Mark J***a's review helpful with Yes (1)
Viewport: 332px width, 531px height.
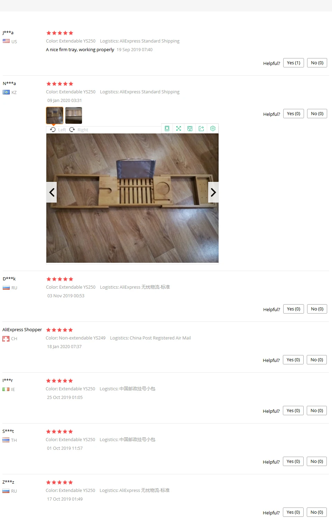click(294, 63)
